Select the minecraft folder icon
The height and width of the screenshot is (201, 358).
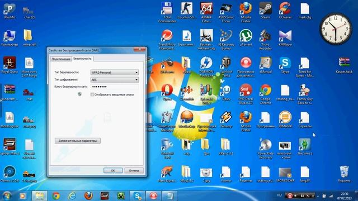coord(29,38)
